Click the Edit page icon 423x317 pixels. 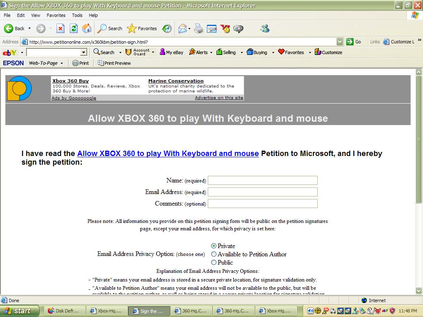pos(211,28)
